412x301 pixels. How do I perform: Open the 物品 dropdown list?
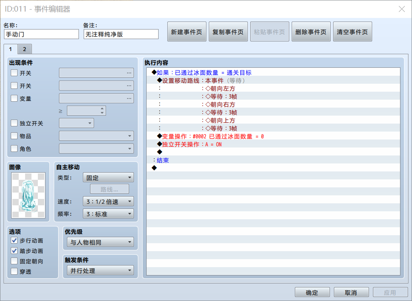(x=96, y=136)
